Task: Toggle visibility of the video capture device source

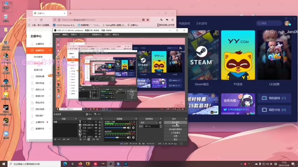Action: [x=96, y=125]
